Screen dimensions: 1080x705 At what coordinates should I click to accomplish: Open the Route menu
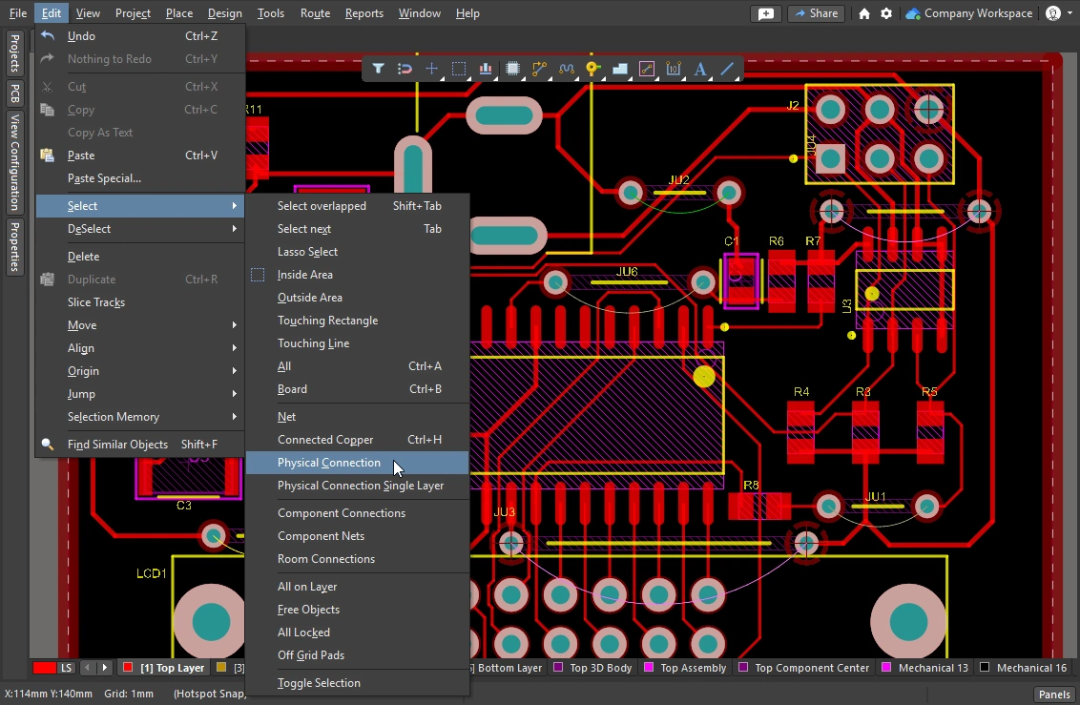pos(315,13)
